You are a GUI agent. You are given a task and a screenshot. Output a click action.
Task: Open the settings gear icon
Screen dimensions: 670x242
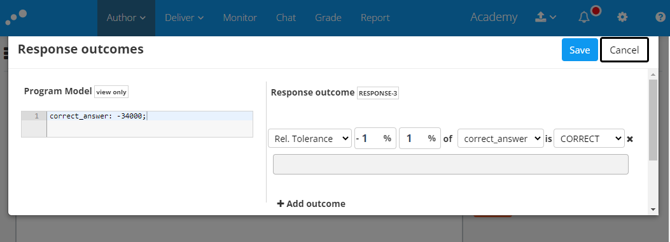(x=622, y=18)
